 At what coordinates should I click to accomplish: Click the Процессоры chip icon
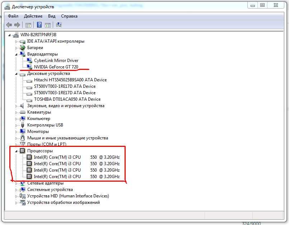(23, 151)
